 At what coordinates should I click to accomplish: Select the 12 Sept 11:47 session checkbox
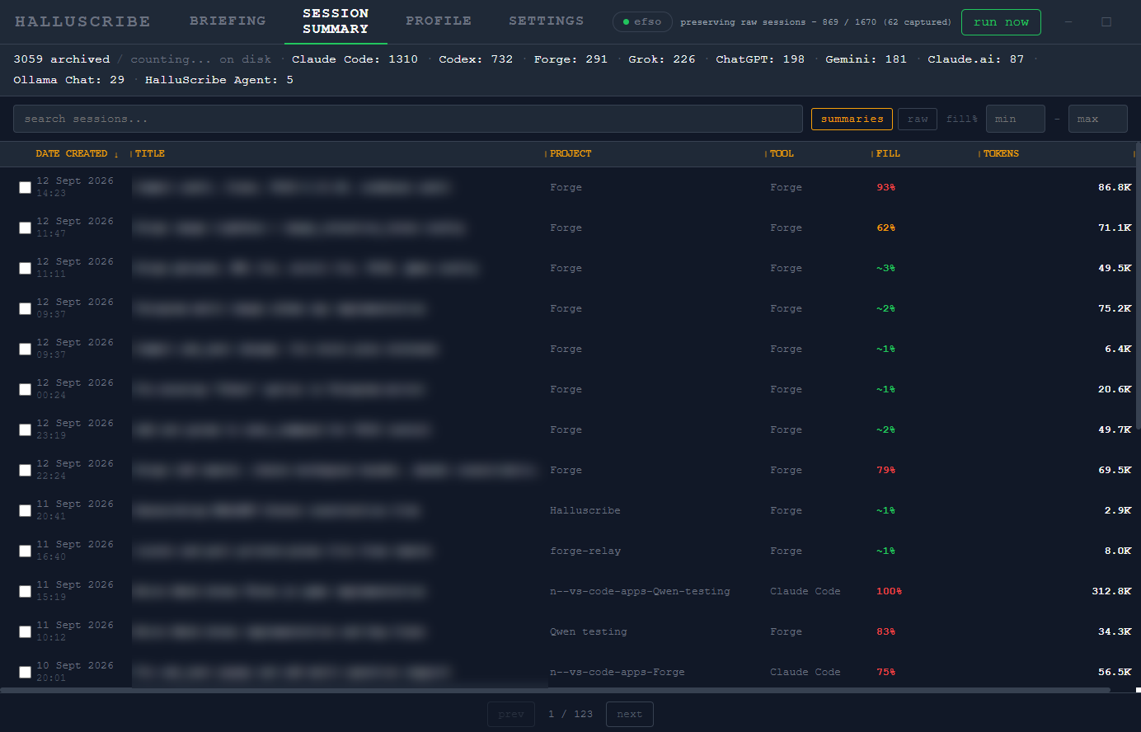pyautogui.click(x=25, y=228)
